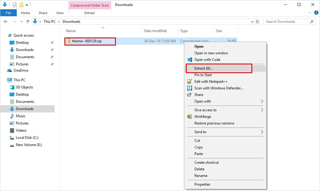Click the Back navigation arrow
This screenshot has height=191, width=320.
pos(6,22)
